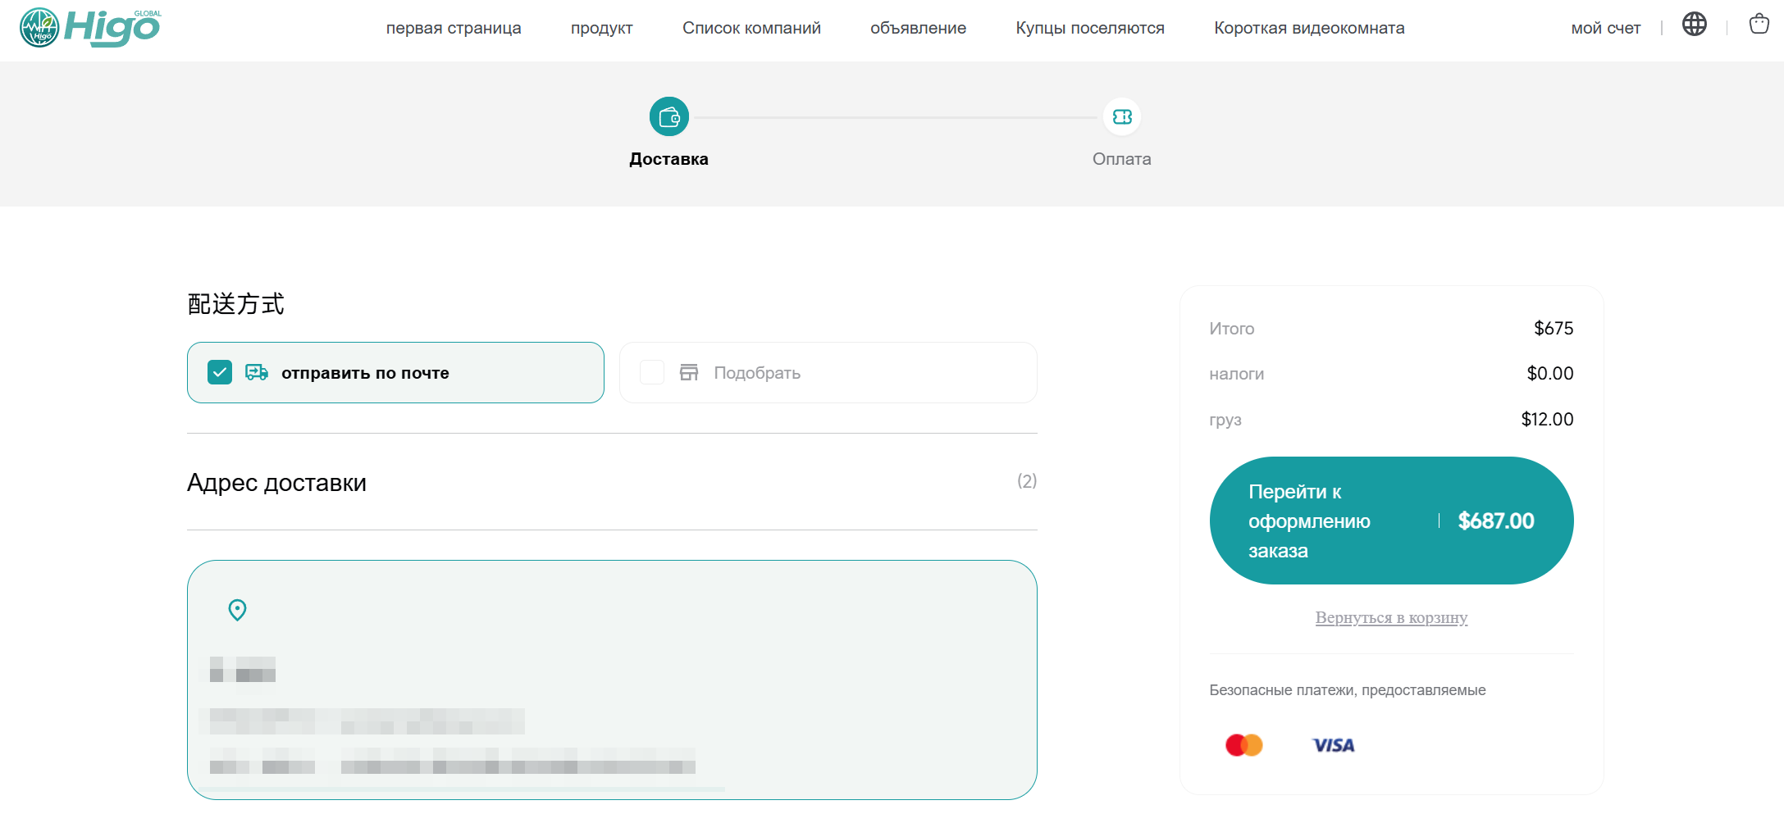Click the налоги $0.00 value

(1549, 373)
